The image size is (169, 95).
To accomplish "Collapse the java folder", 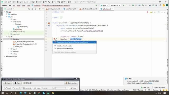I will coord(7,17).
